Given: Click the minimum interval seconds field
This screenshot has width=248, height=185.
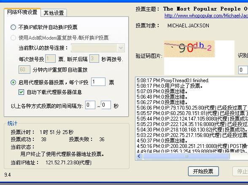Looking at the screenshot, I should (x=90, y=105).
